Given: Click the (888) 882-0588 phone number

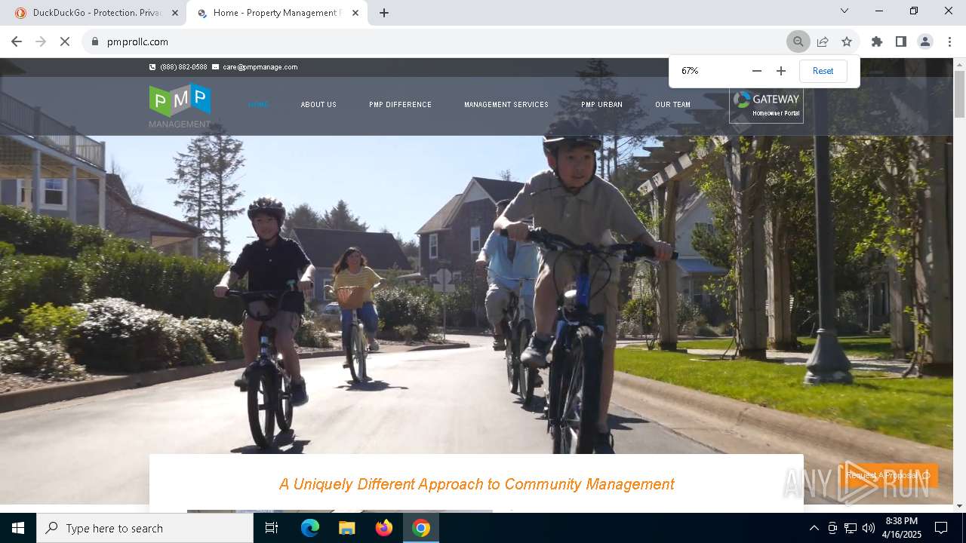Looking at the screenshot, I should [x=183, y=67].
